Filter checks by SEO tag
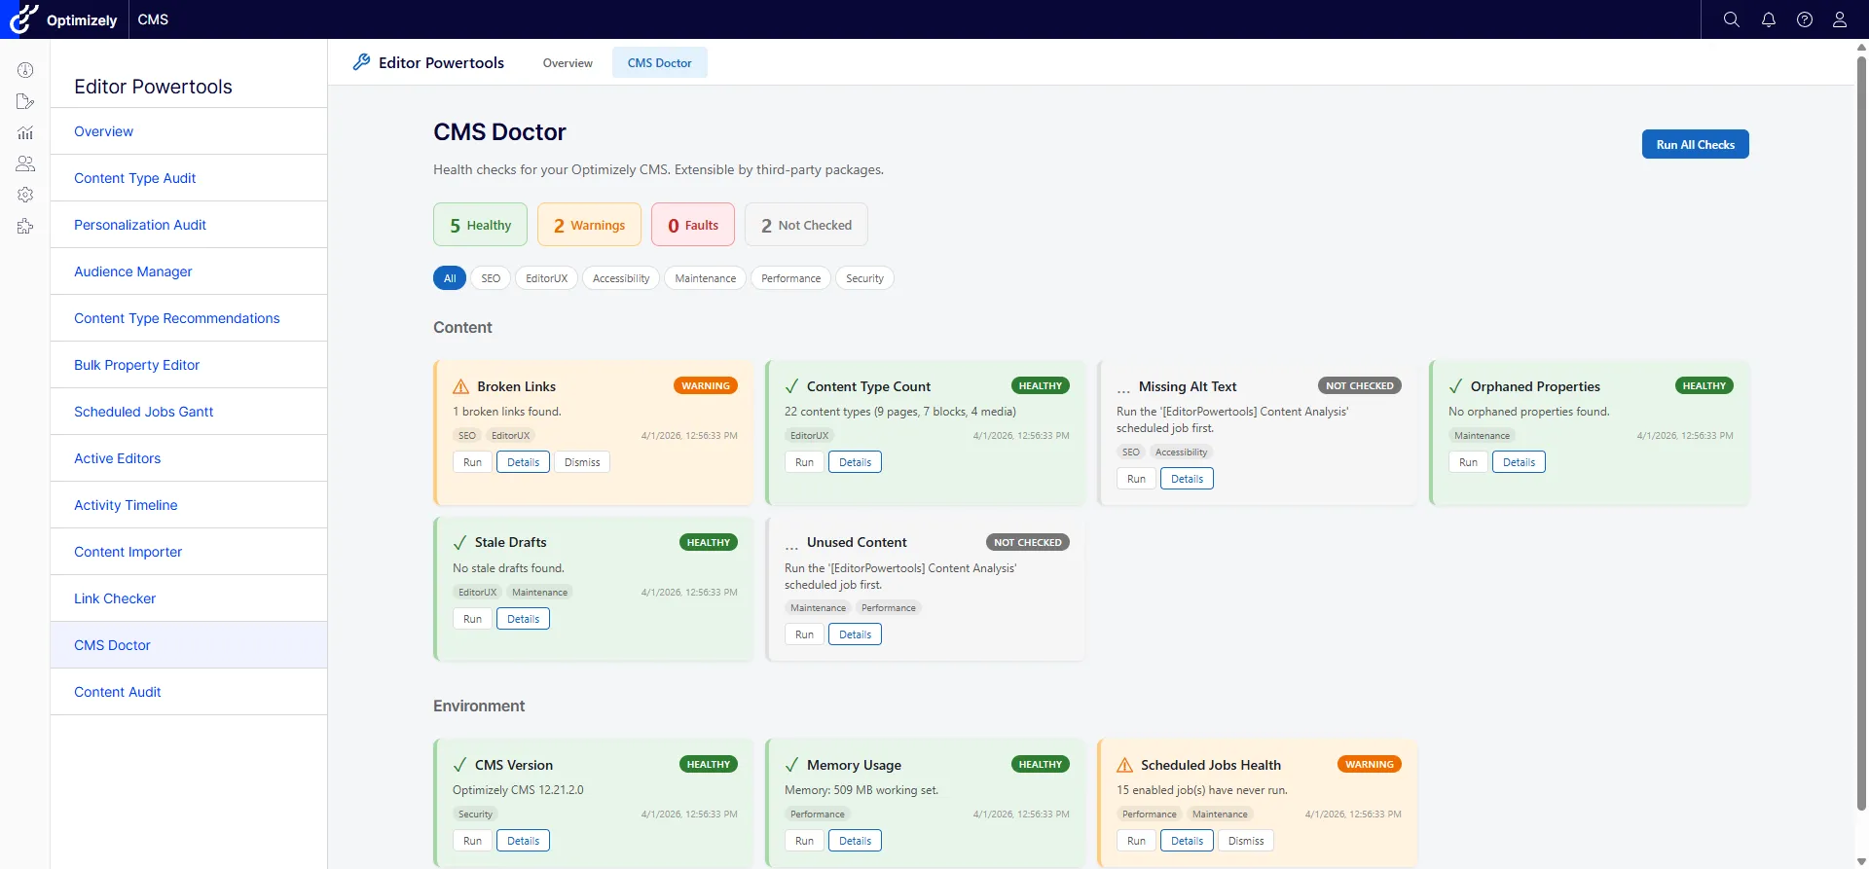The width and height of the screenshot is (1869, 869). (x=491, y=278)
